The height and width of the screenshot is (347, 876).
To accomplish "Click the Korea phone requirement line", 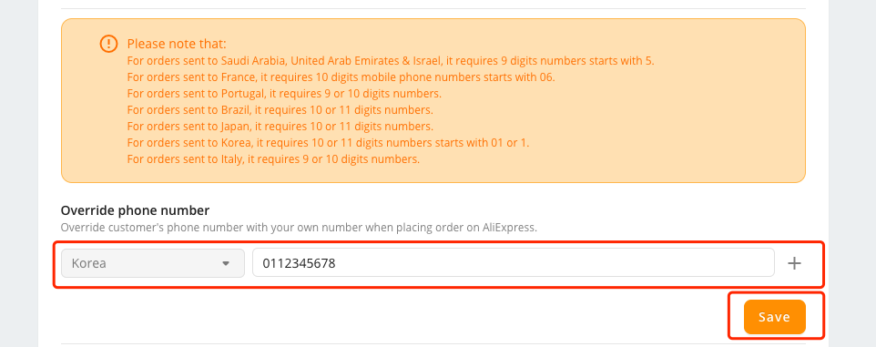I will [x=328, y=142].
